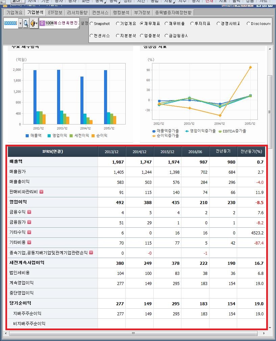The width and height of the screenshot is (276, 341).
Task: Expand the 기타비용 row plus icon
Action: (29, 243)
